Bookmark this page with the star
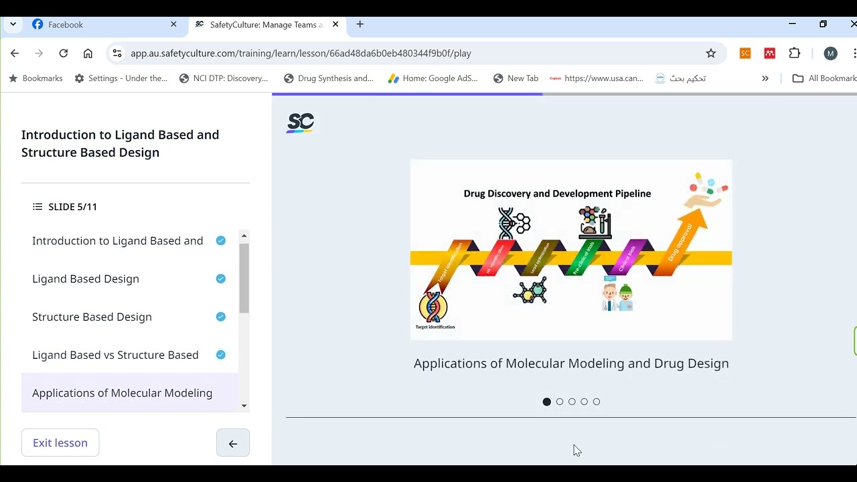 tap(711, 54)
